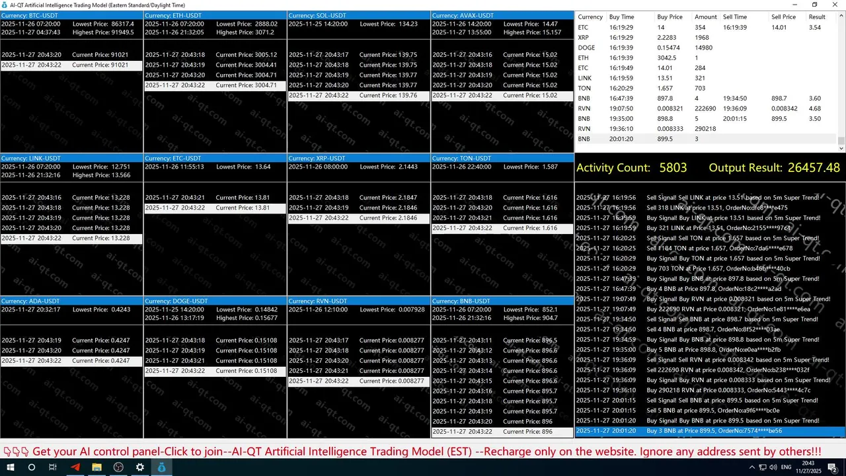The width and height of the screenshot is (846, 476).
Task: Click the trade table scrollbar thumb
Action: (x=841, y=139)
